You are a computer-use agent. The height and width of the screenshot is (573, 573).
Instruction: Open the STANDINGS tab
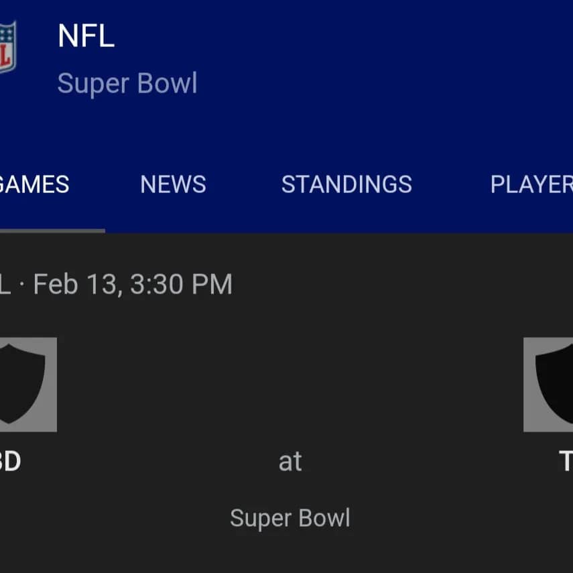pyautogui.click(x=346, y=184)
